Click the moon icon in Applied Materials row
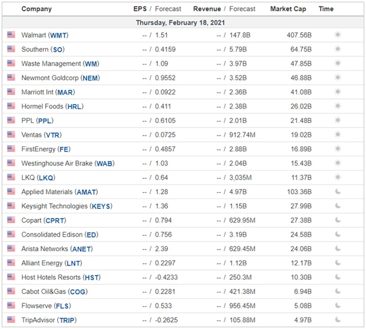Screen dimensions: 366x329 pyautogui.click(x=337, y=192)
